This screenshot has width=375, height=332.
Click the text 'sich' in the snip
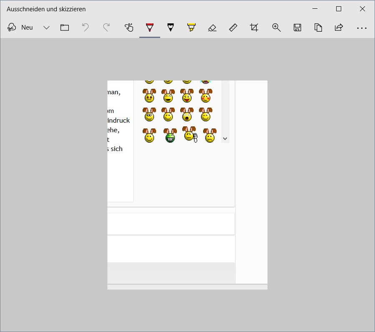[117, 149]
